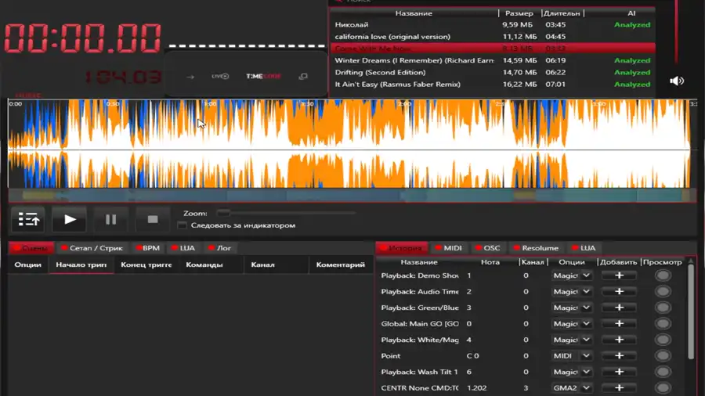Stop playback with the square button
705x396 pixels.
tap(153, 220)
